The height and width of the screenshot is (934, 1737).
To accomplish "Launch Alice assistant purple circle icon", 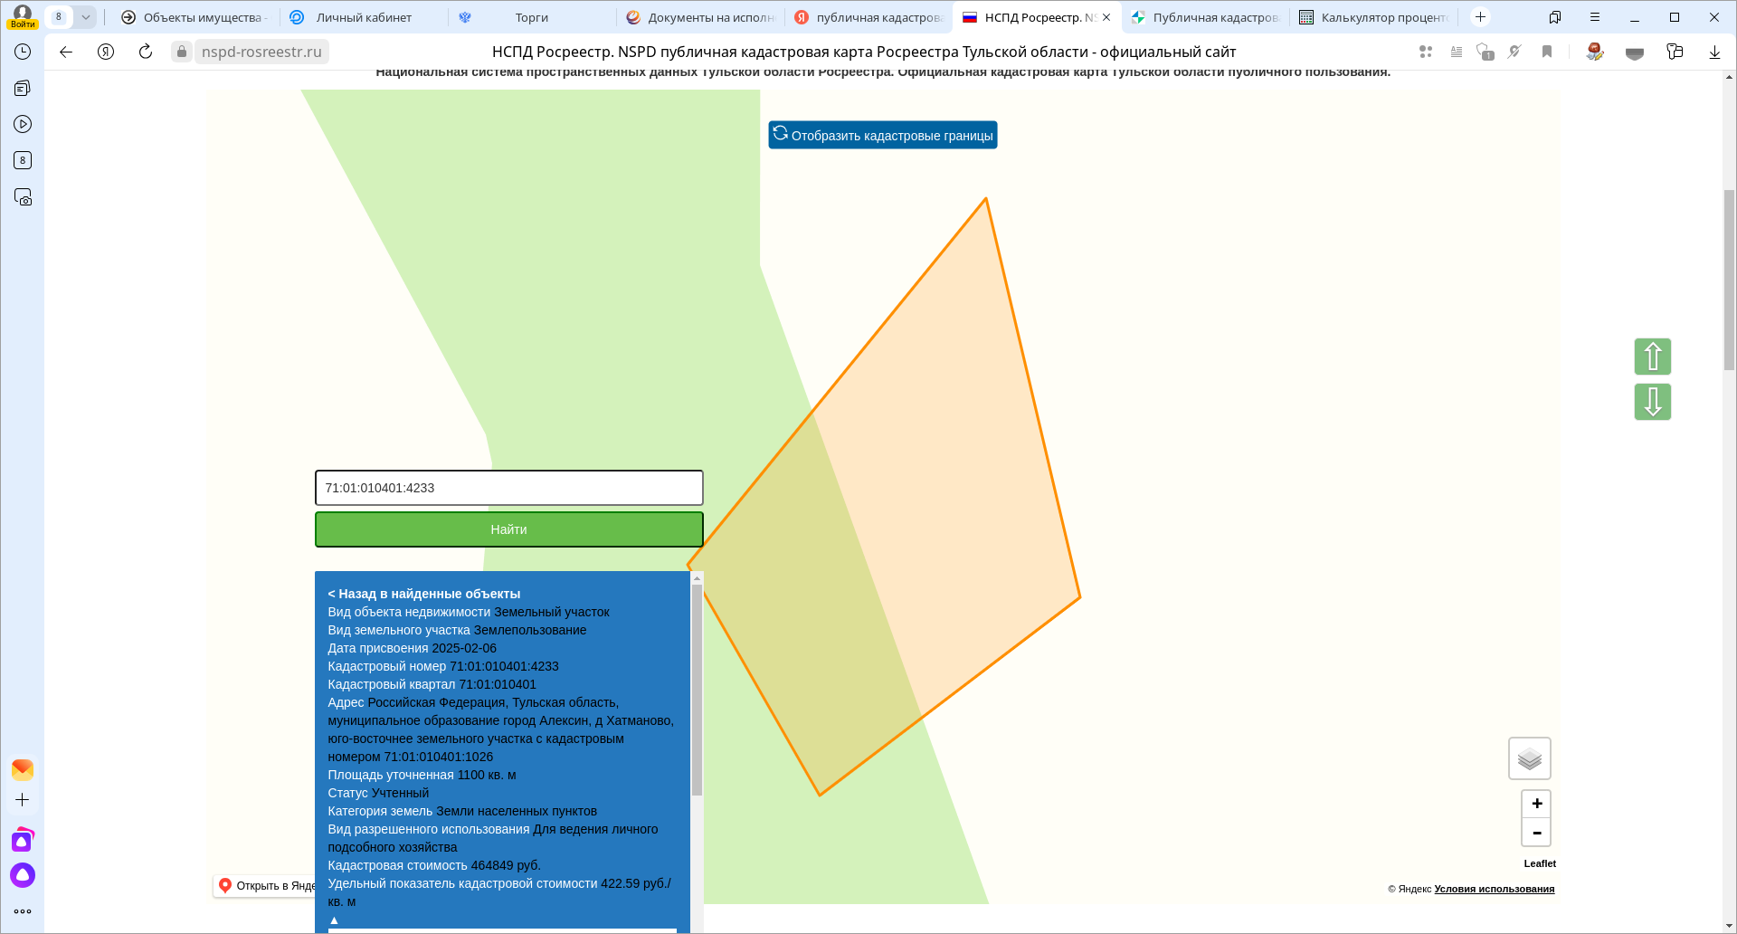I will (x=23, y=875).
